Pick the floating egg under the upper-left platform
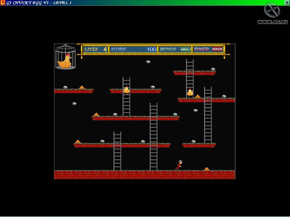The height and width of the screenshot is (217, 290). [x=74, y=103]
